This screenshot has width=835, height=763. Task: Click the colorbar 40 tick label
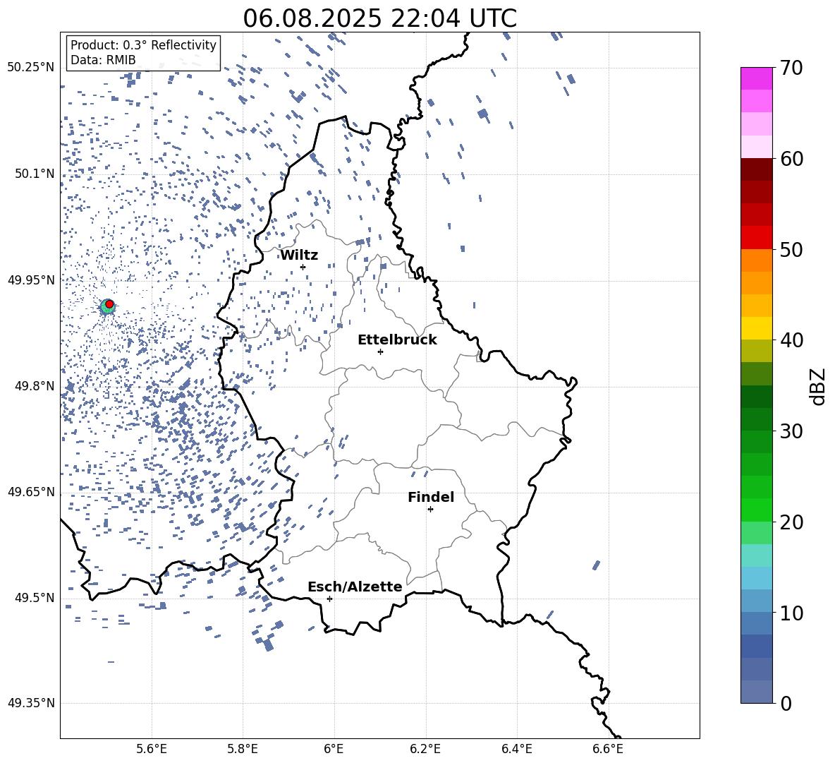pyautogui.click(x=791, y=340)
